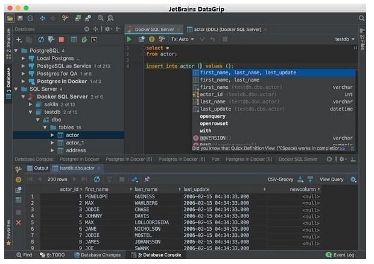This screenshot has height=264, width=374.
Task: Refresh the database tree with synchronize icon
Action: coord(41,39)
